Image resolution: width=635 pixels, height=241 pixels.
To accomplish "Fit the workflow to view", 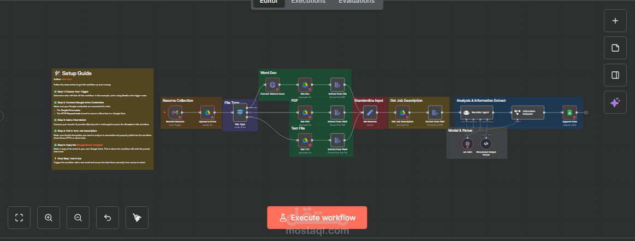I will [19, 218].
